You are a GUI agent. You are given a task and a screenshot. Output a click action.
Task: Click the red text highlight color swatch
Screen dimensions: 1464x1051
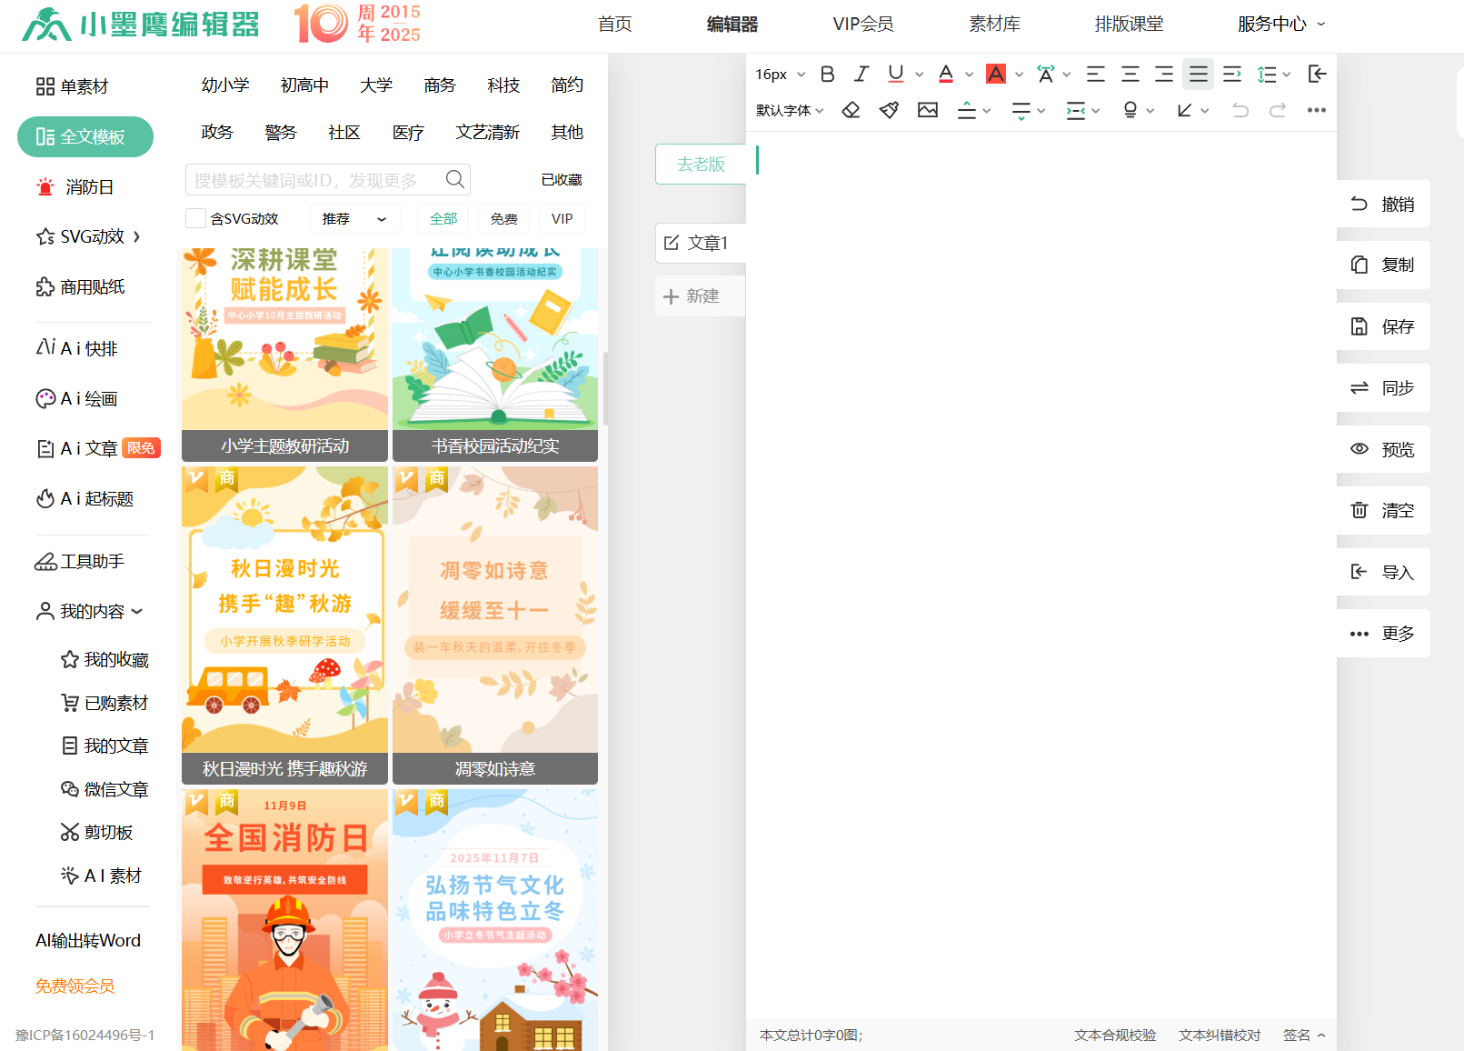(996, 75)
